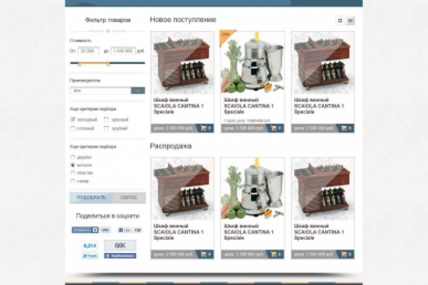Image resolution: width=428 pixels, height=285 pixels.
Task: Open juicer image under Распродажа
Action: [x=253, y=189]
